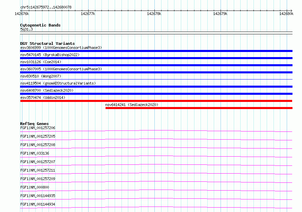Image resolution: width=302 pixels, height=212 pixels.
Task: Click the 142677k ruler tick label
Action: click(x=88, y=14)
